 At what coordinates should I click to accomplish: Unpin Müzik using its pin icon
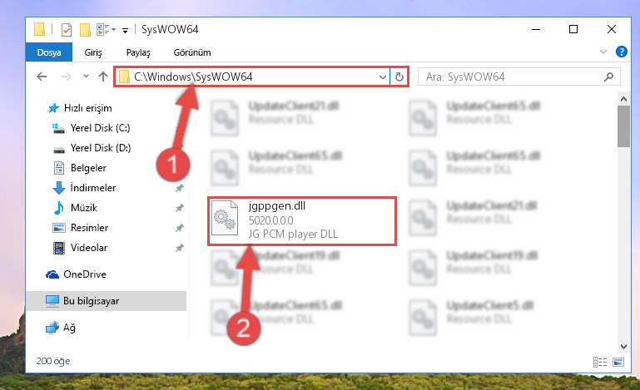tap(179, 208)
